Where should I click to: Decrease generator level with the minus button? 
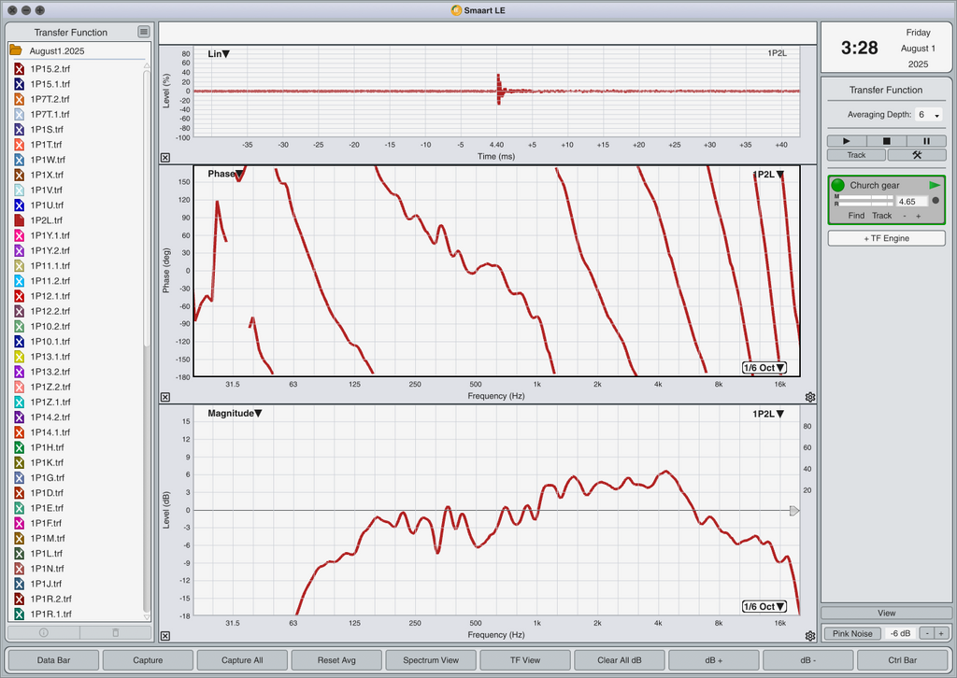[927, 633]
